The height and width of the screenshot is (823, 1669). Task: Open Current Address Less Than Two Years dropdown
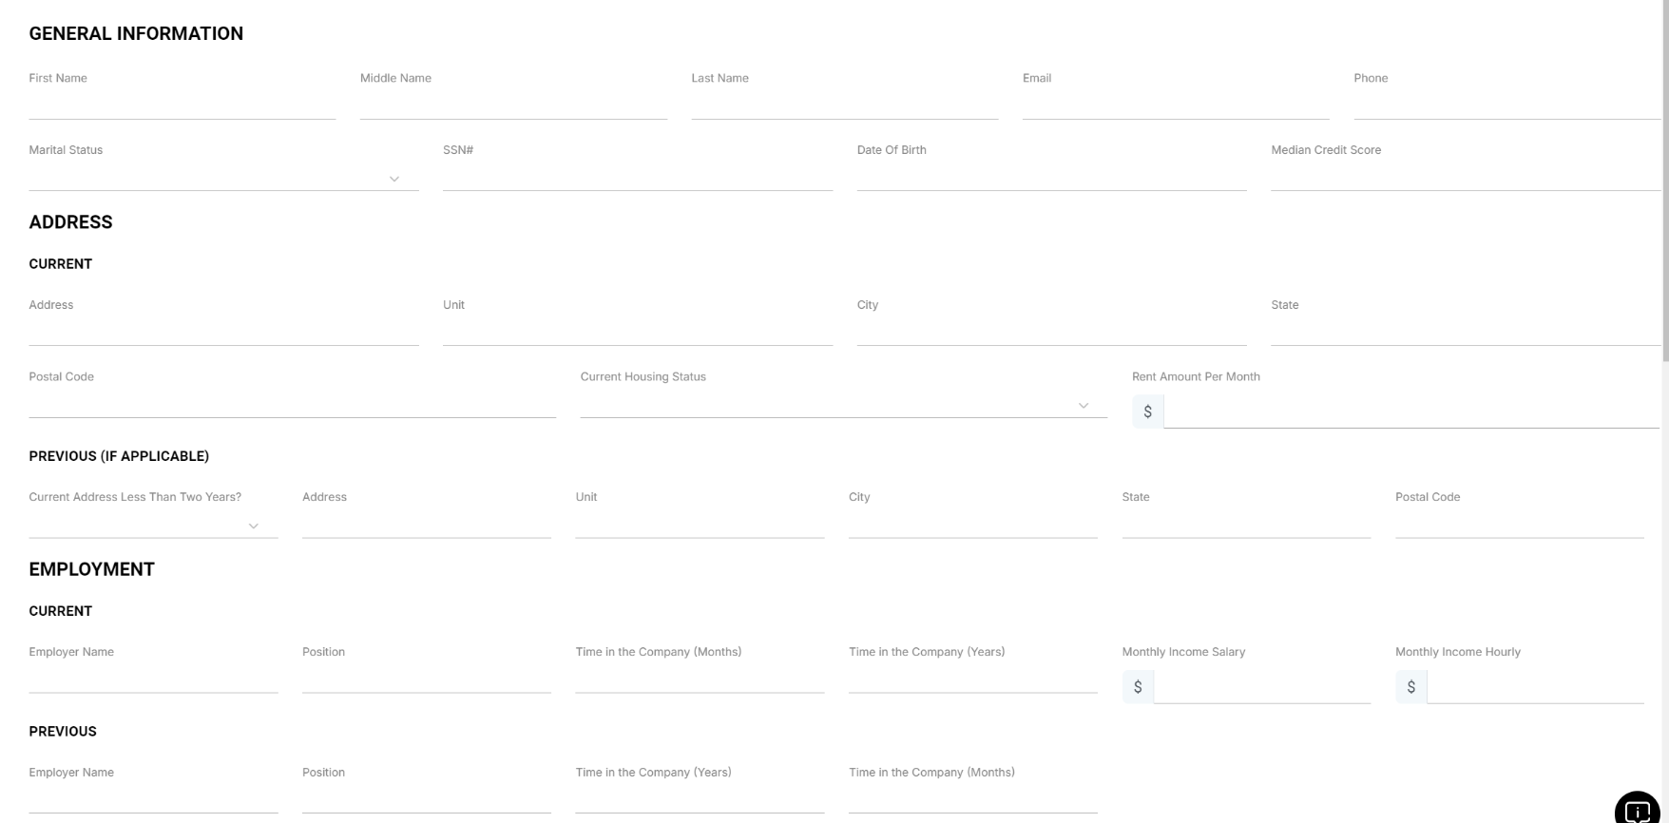click(x=153, y=526)
